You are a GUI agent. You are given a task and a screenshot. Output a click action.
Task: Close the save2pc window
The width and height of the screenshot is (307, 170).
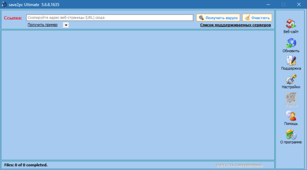(x=299, y=4)
